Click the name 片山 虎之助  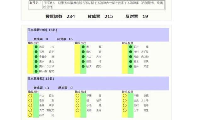pos(141,57)
